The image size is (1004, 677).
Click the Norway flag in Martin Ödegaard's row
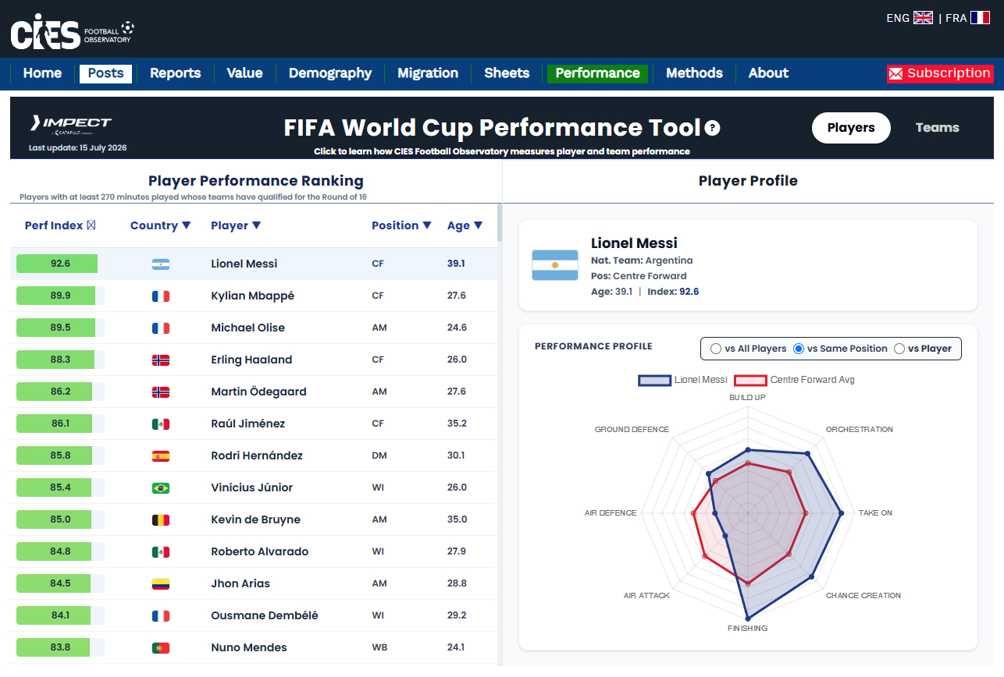[x=161, y=392]
